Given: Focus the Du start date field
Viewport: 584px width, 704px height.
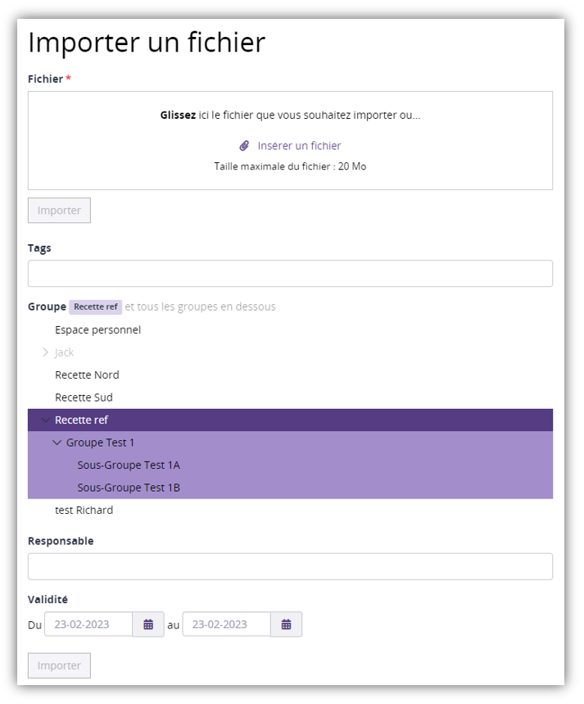Looking at the screenshot, I should coord(88,625).
